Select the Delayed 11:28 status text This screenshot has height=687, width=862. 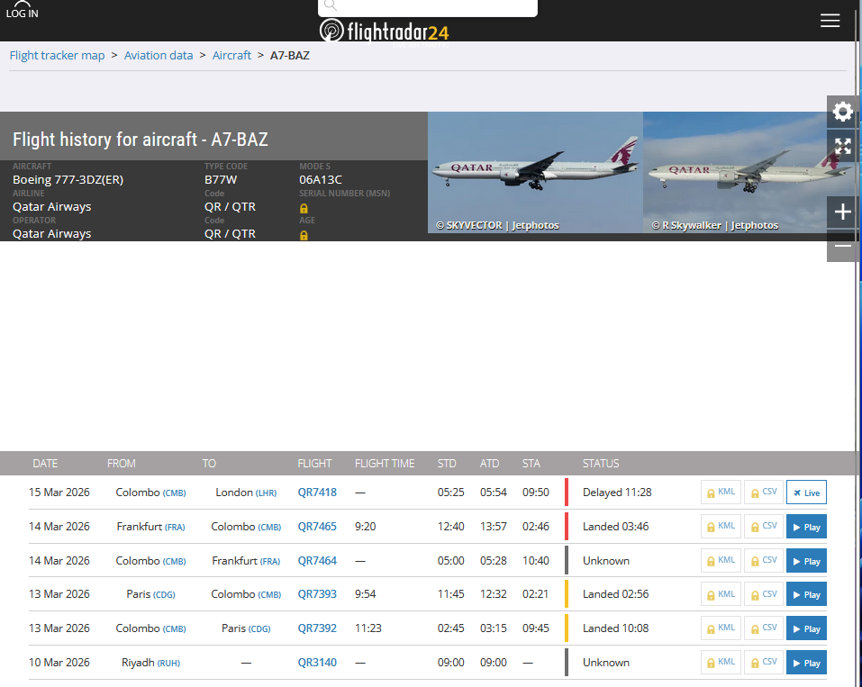coord(617,493)
